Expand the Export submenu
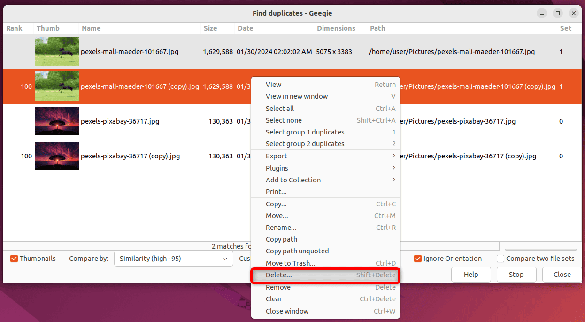The image size is (585, 322). 325,156
